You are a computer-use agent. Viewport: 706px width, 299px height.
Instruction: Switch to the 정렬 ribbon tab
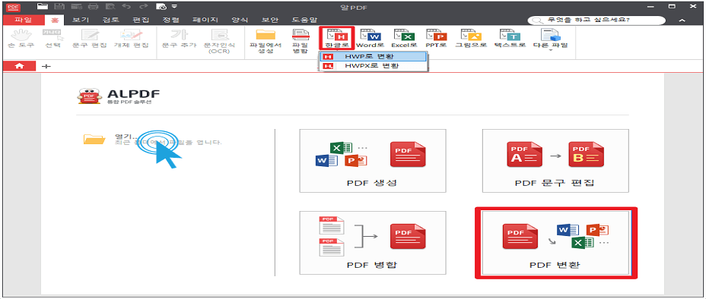tap(171, 20)
